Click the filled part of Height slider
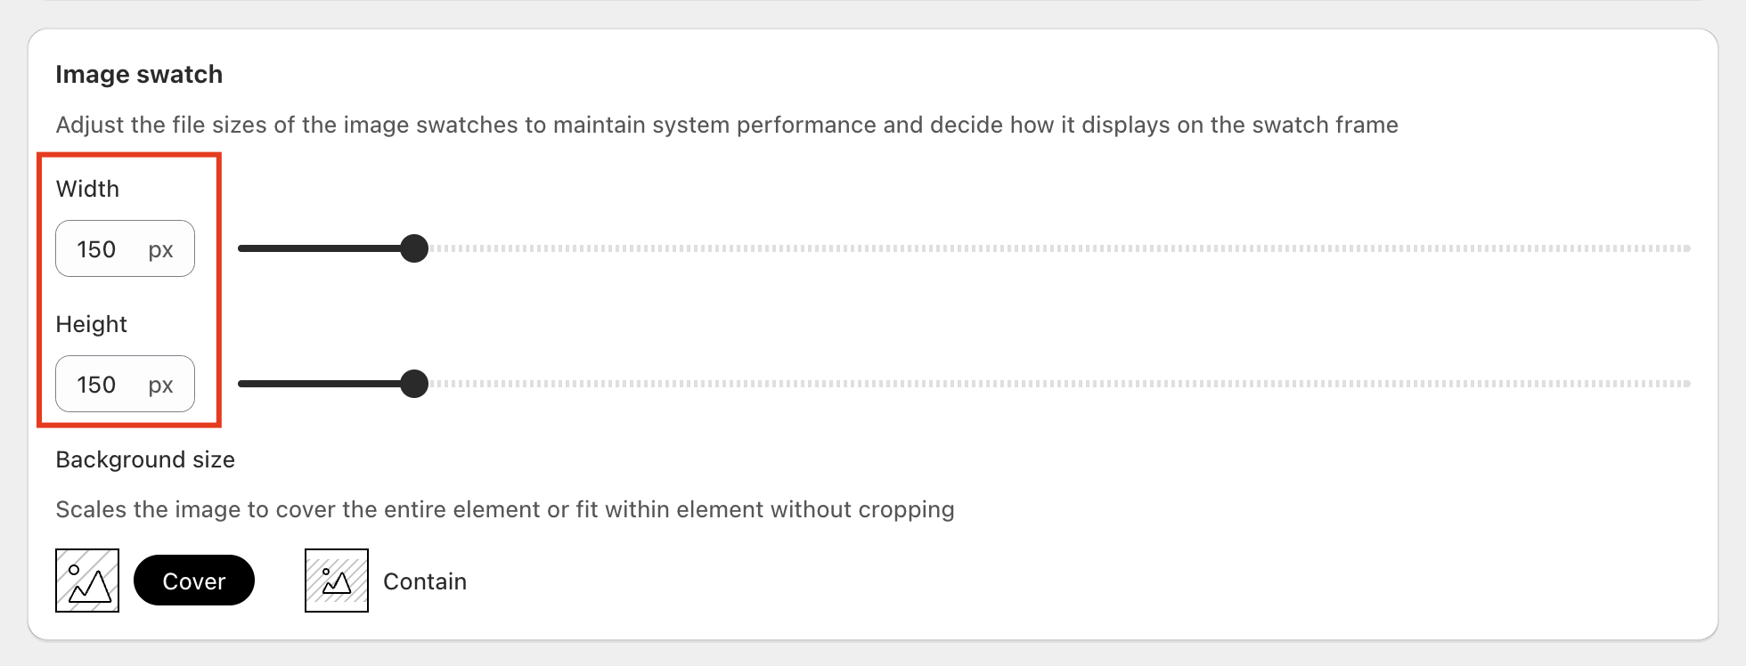The height and width of the screenshot is (666, 1746). pos(319,384)
